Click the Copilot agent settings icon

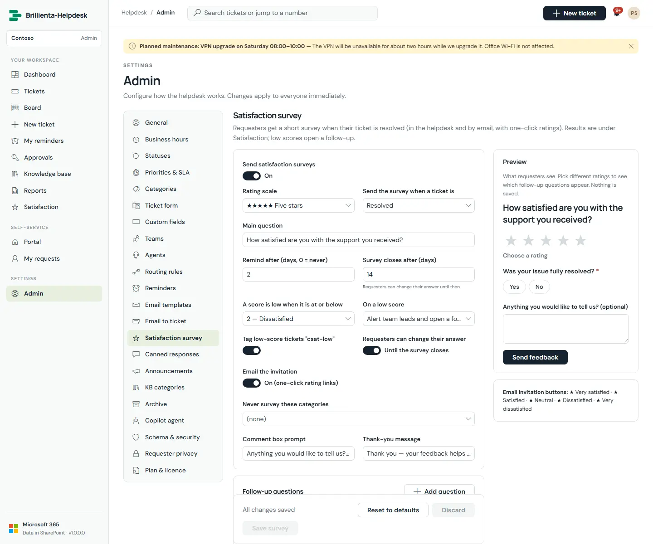click(136, 421)
